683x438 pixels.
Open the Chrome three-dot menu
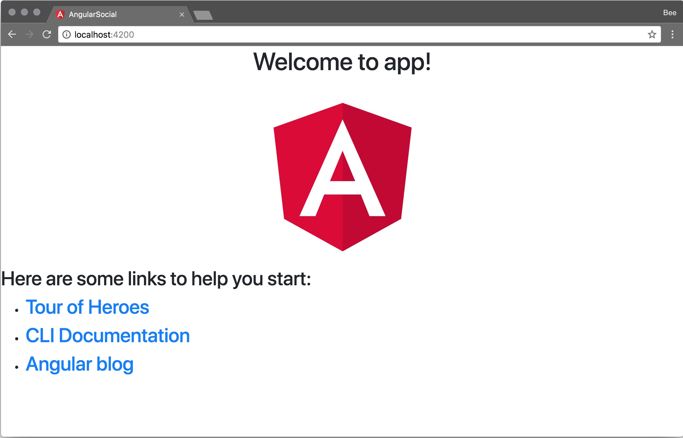pyautogui.click(x=672, y=34)
